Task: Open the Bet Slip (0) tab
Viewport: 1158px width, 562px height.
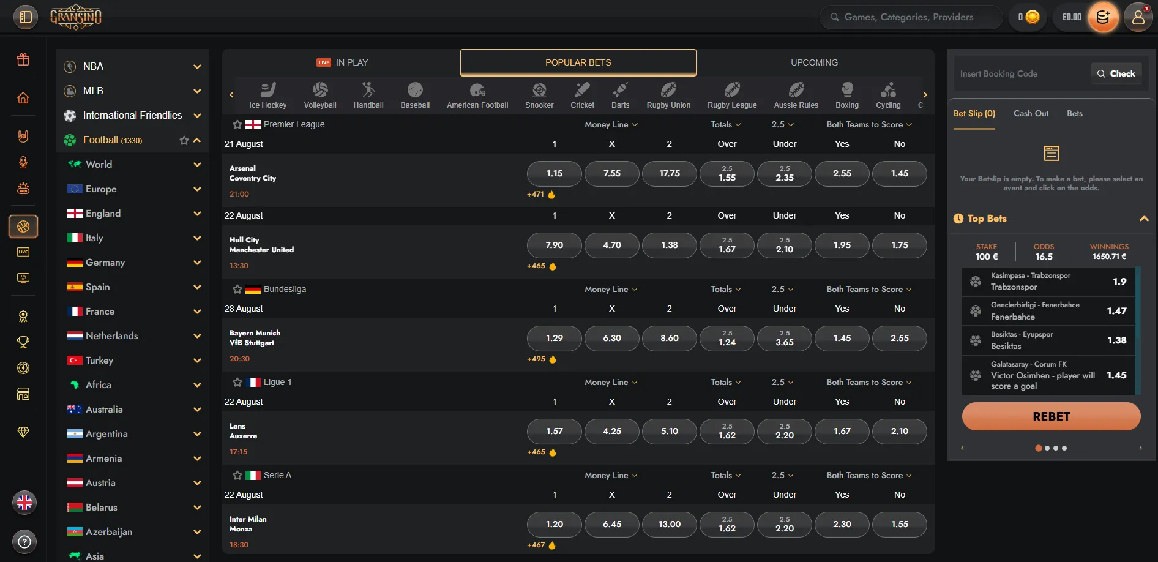Action: click(x=974, y=114)
